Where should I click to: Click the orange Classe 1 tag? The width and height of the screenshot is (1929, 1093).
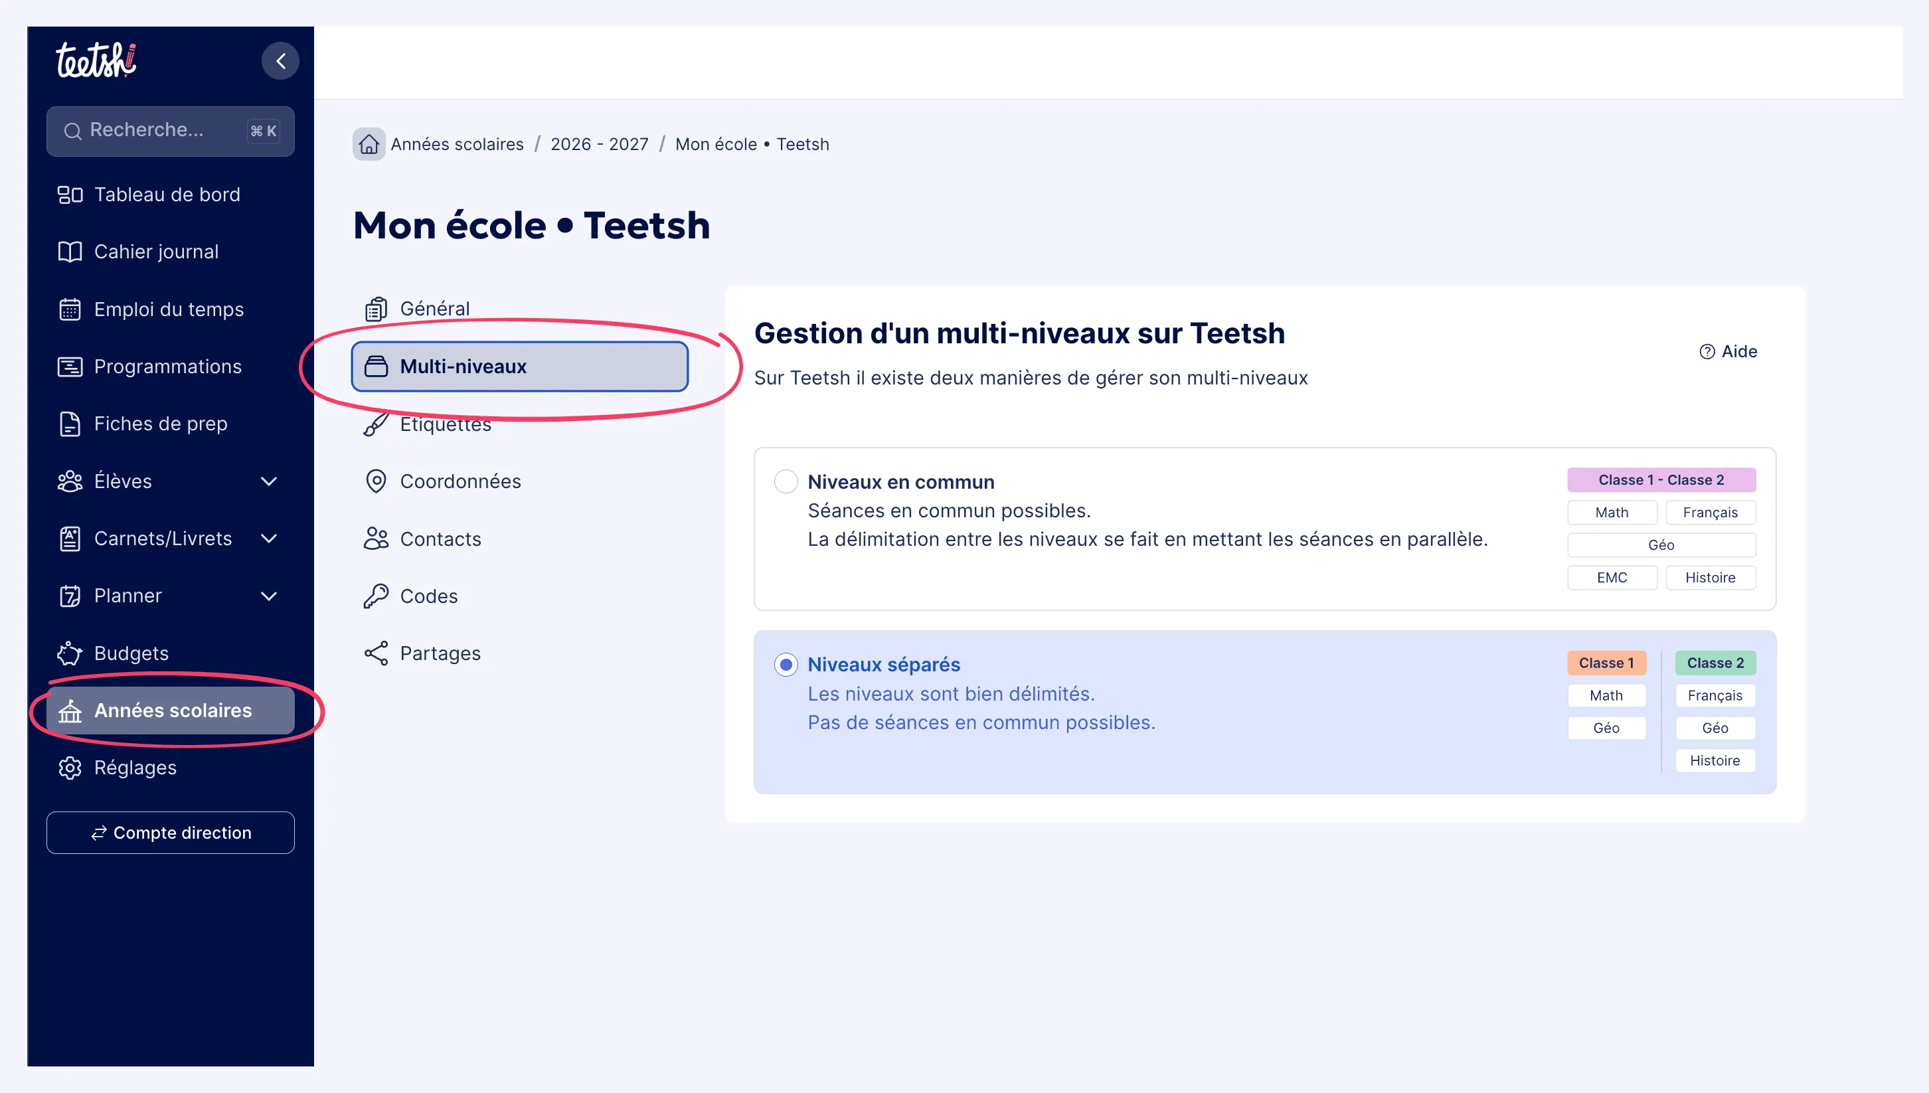coord(1606,663)
